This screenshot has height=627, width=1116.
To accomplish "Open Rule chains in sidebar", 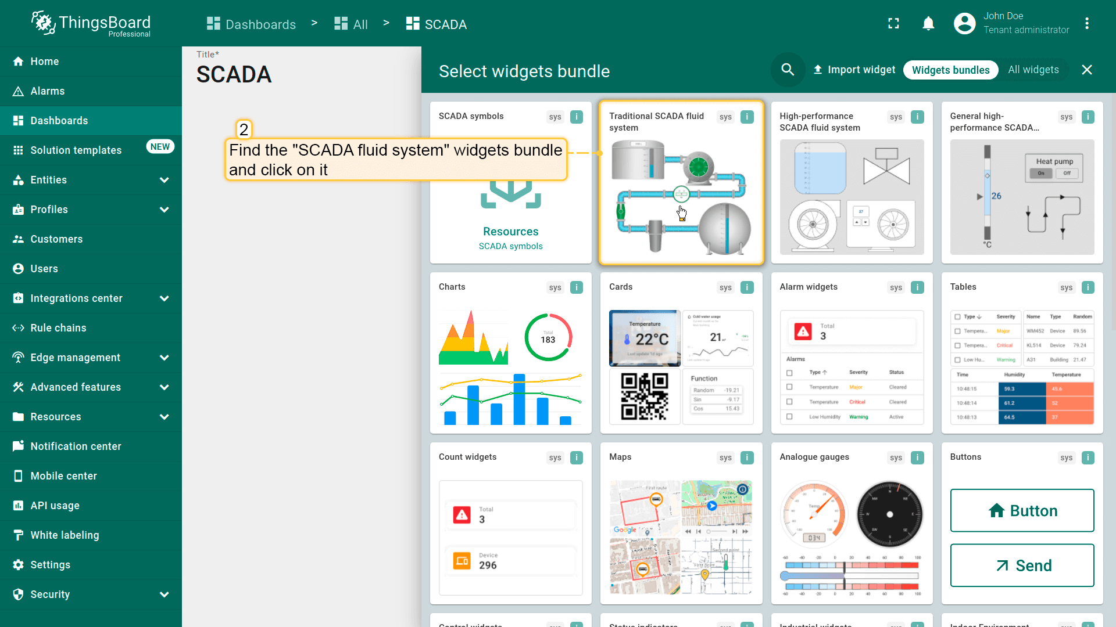I will [x=58, y=328].
